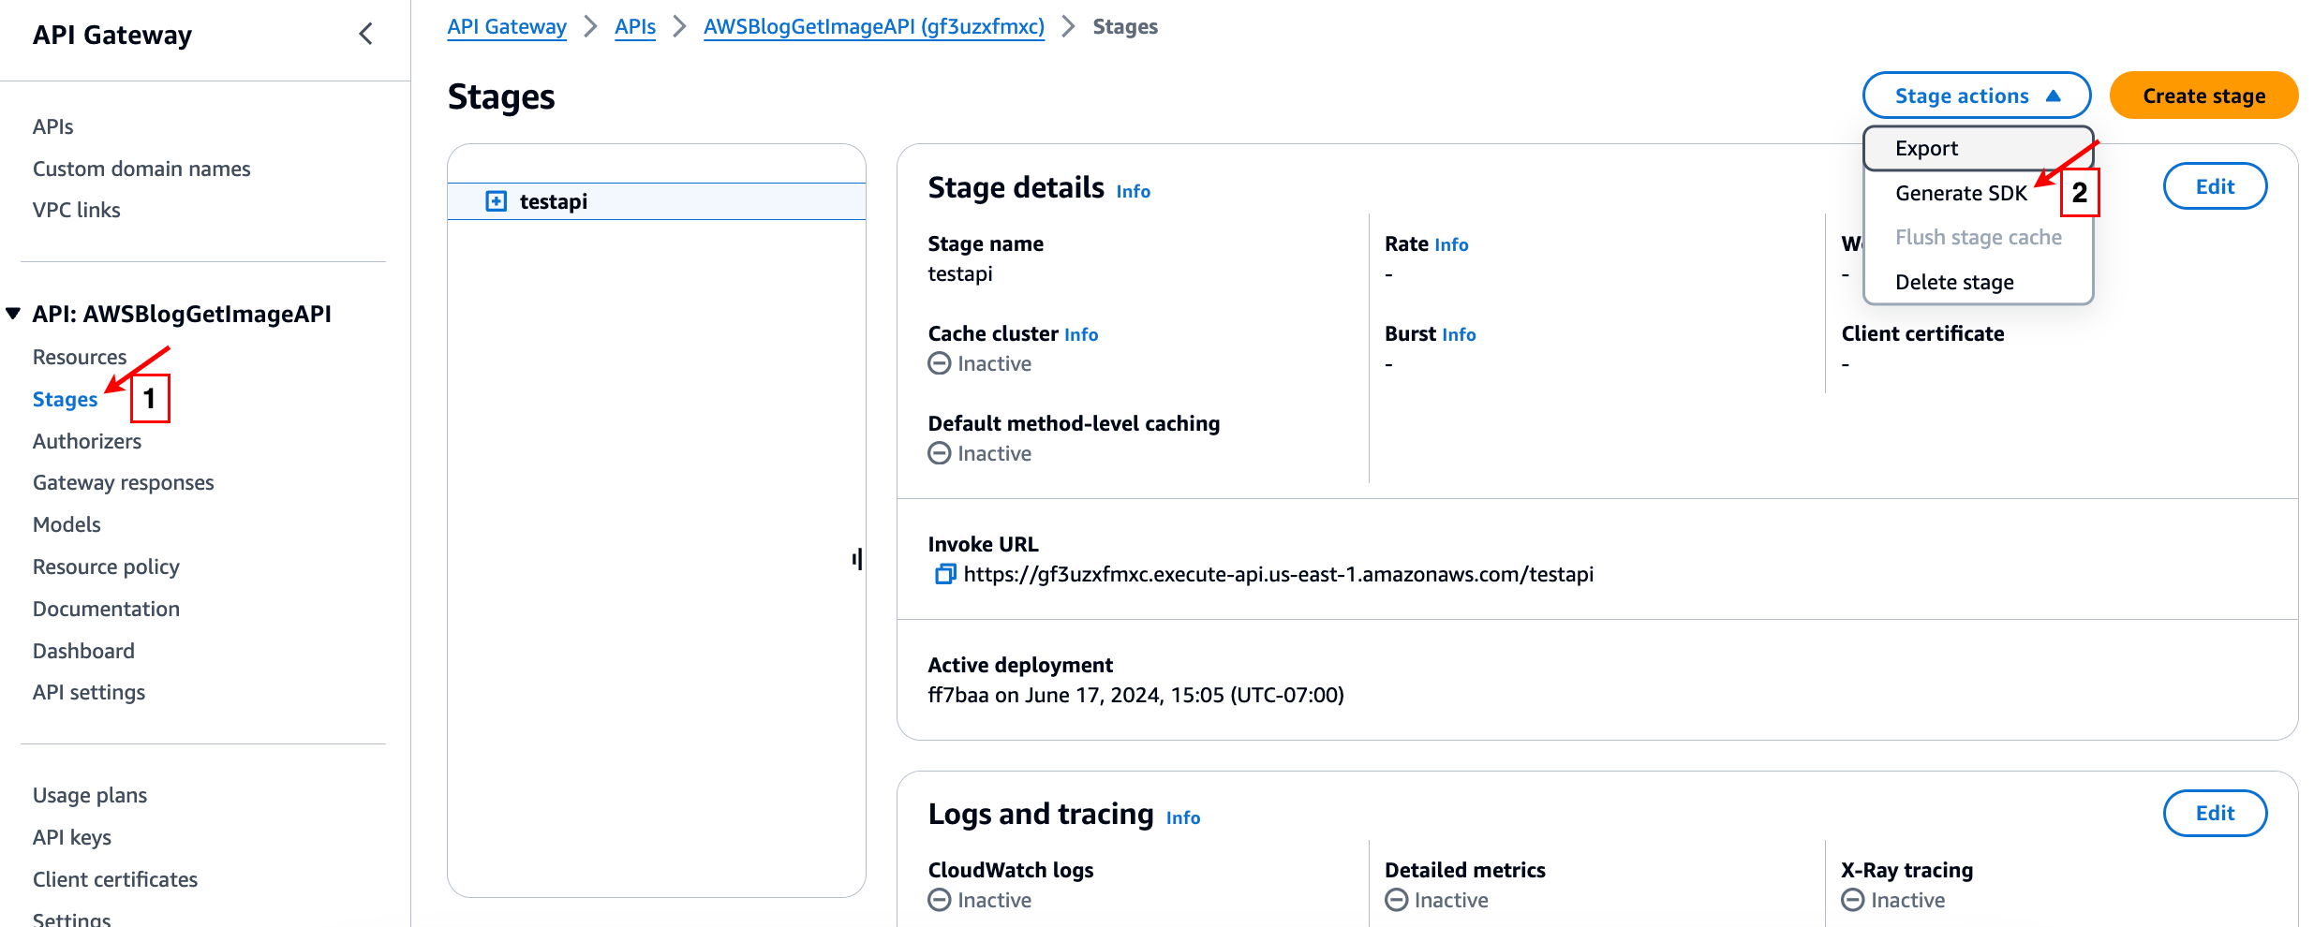2314x927 pixels.
Task: Click the Create stage button
Action: pyautogui.click(x=2203, y=96)
